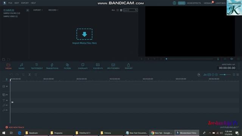Collapse the album sidebar arrow
242x136 pixels.
click(28, 10)
